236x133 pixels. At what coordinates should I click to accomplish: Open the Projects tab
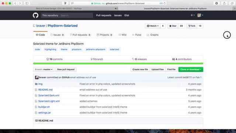pyautogui.click(x=104, y=35)
